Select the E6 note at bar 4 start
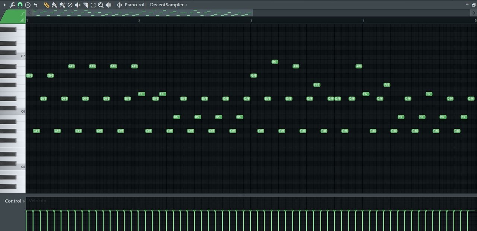This screenshot has width=477, height=231. [366, 94]
